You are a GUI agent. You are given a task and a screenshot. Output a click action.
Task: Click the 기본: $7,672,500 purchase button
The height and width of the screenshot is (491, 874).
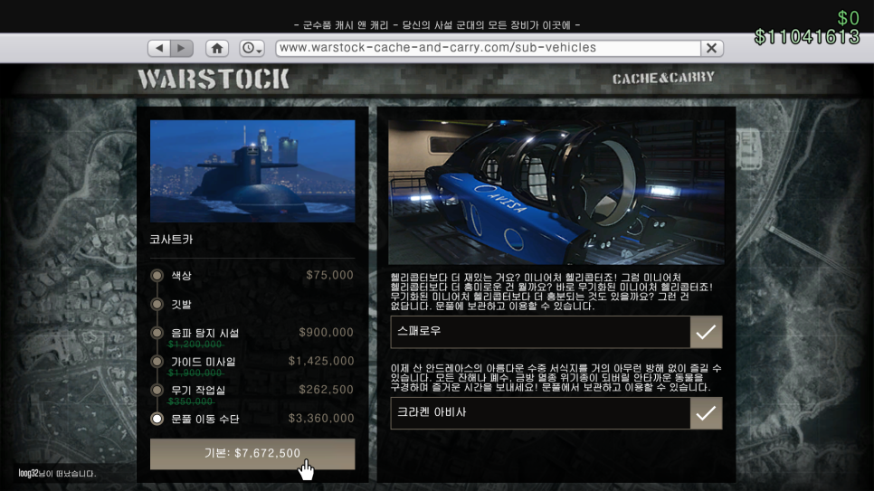(x=252, y=454)
